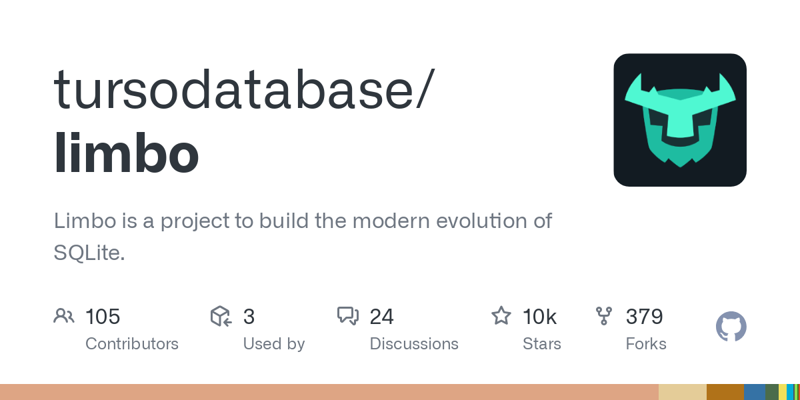Image resolution: width=800 pixels, height=400 pixels.
Task: Open the Discussions label
Action: pos(414,344)
